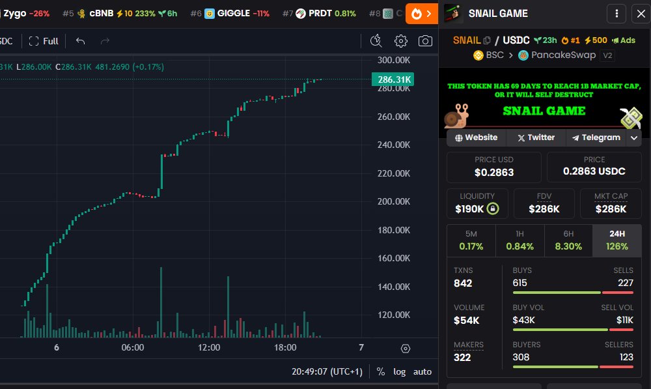Click the 200.00K price axis label
The width and height of the screenshot is (651, 389).
click(394, 201)
